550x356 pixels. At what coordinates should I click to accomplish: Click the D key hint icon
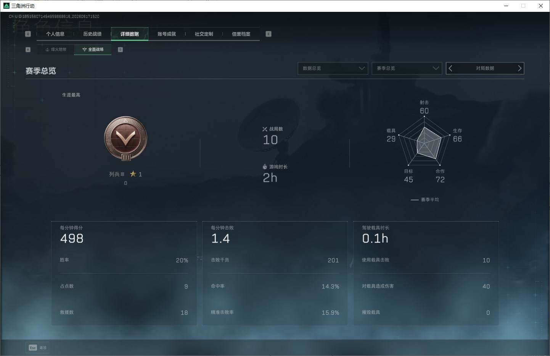[120, 50]
